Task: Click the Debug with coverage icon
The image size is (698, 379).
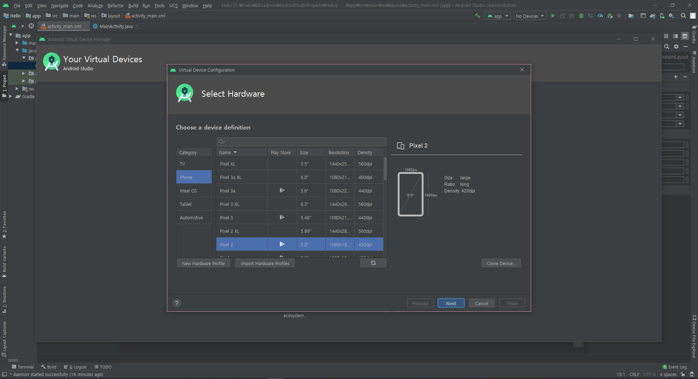Action: tap(591, 16)
